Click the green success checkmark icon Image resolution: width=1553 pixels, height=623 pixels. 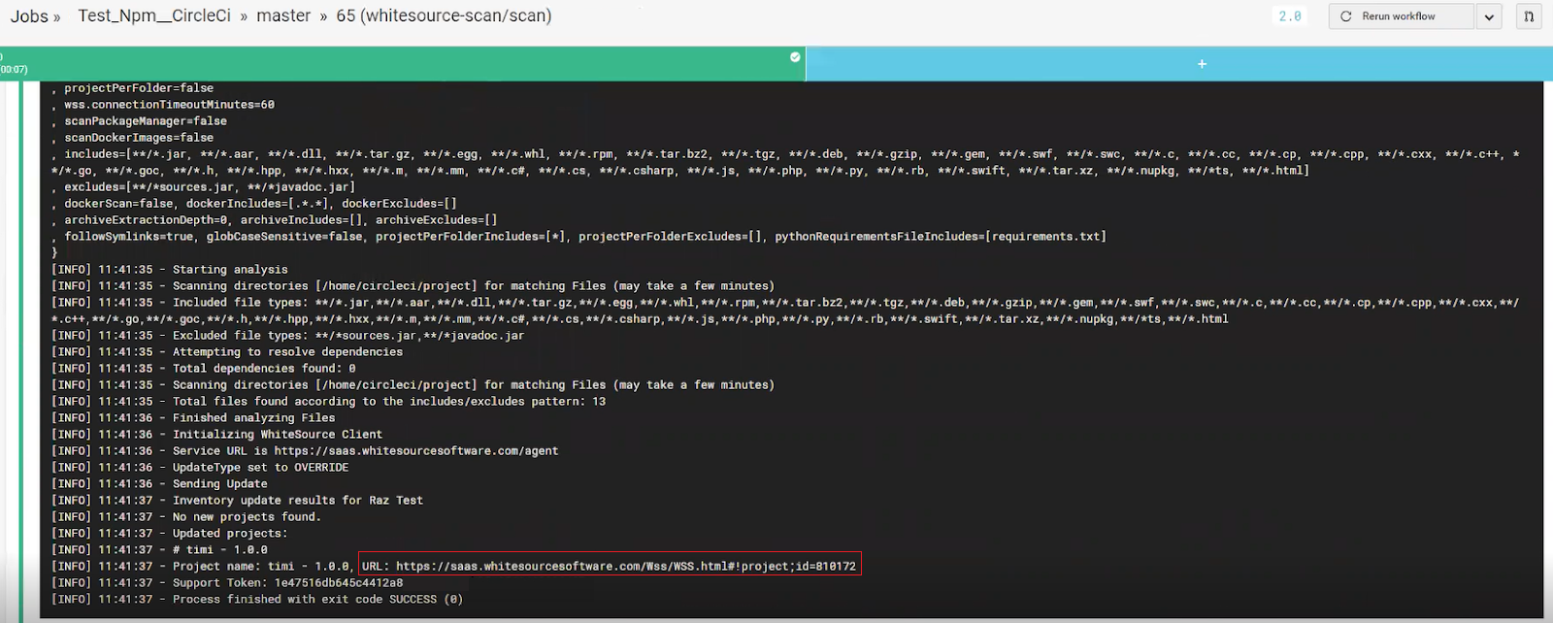[795, 57]
